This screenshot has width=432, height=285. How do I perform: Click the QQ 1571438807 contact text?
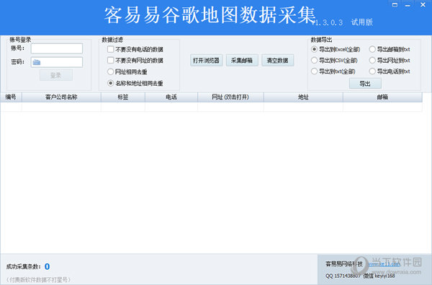tap(343, 276)
